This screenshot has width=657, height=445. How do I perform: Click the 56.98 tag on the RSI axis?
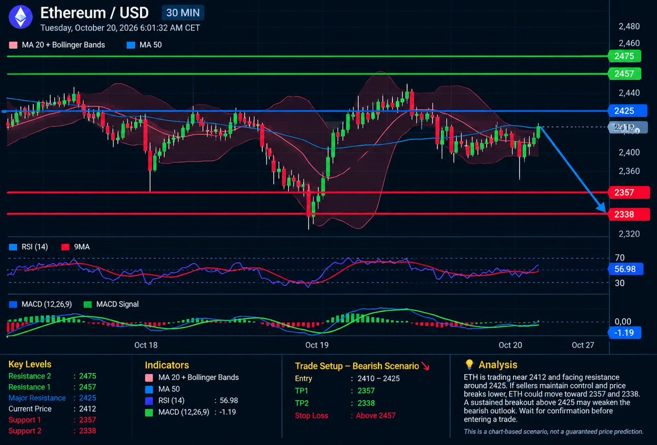625,269
